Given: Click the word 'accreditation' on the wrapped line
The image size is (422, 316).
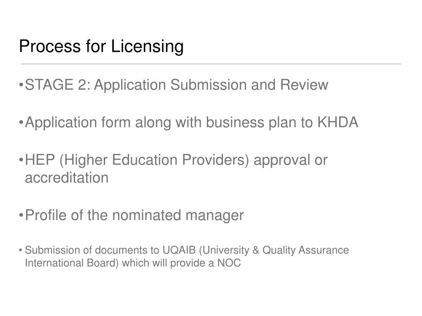Looking at the screenshot, I should click(x=67, y=178).
